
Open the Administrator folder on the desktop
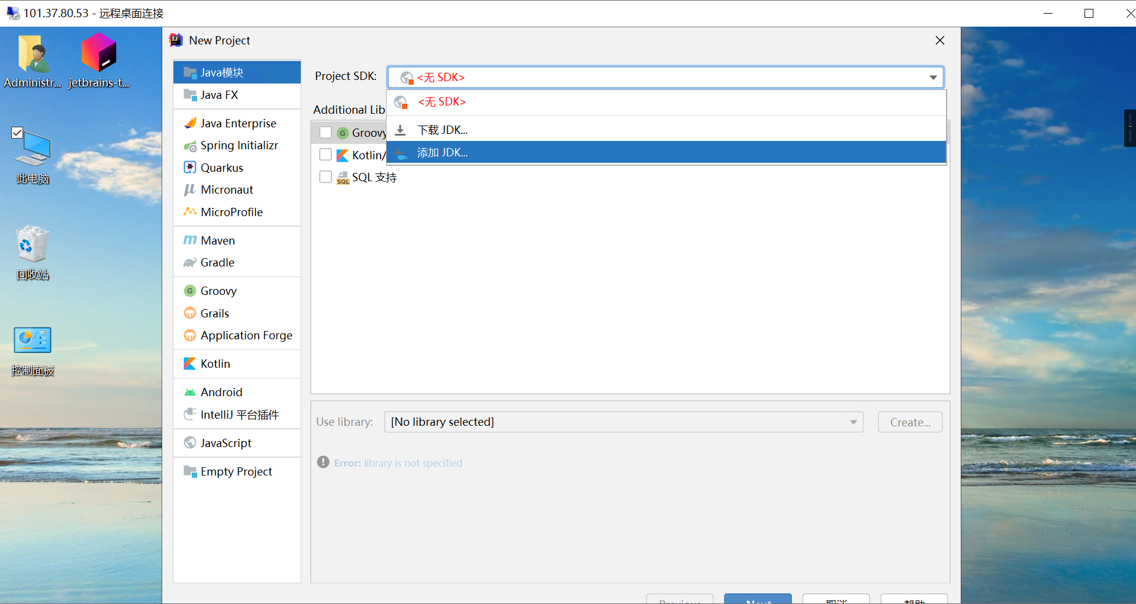click(x=33, y=62)
